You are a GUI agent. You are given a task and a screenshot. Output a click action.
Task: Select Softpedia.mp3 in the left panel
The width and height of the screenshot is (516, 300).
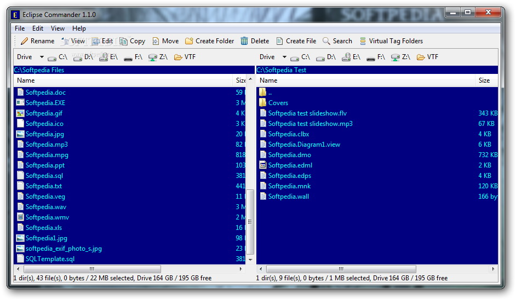pos(47,145)
